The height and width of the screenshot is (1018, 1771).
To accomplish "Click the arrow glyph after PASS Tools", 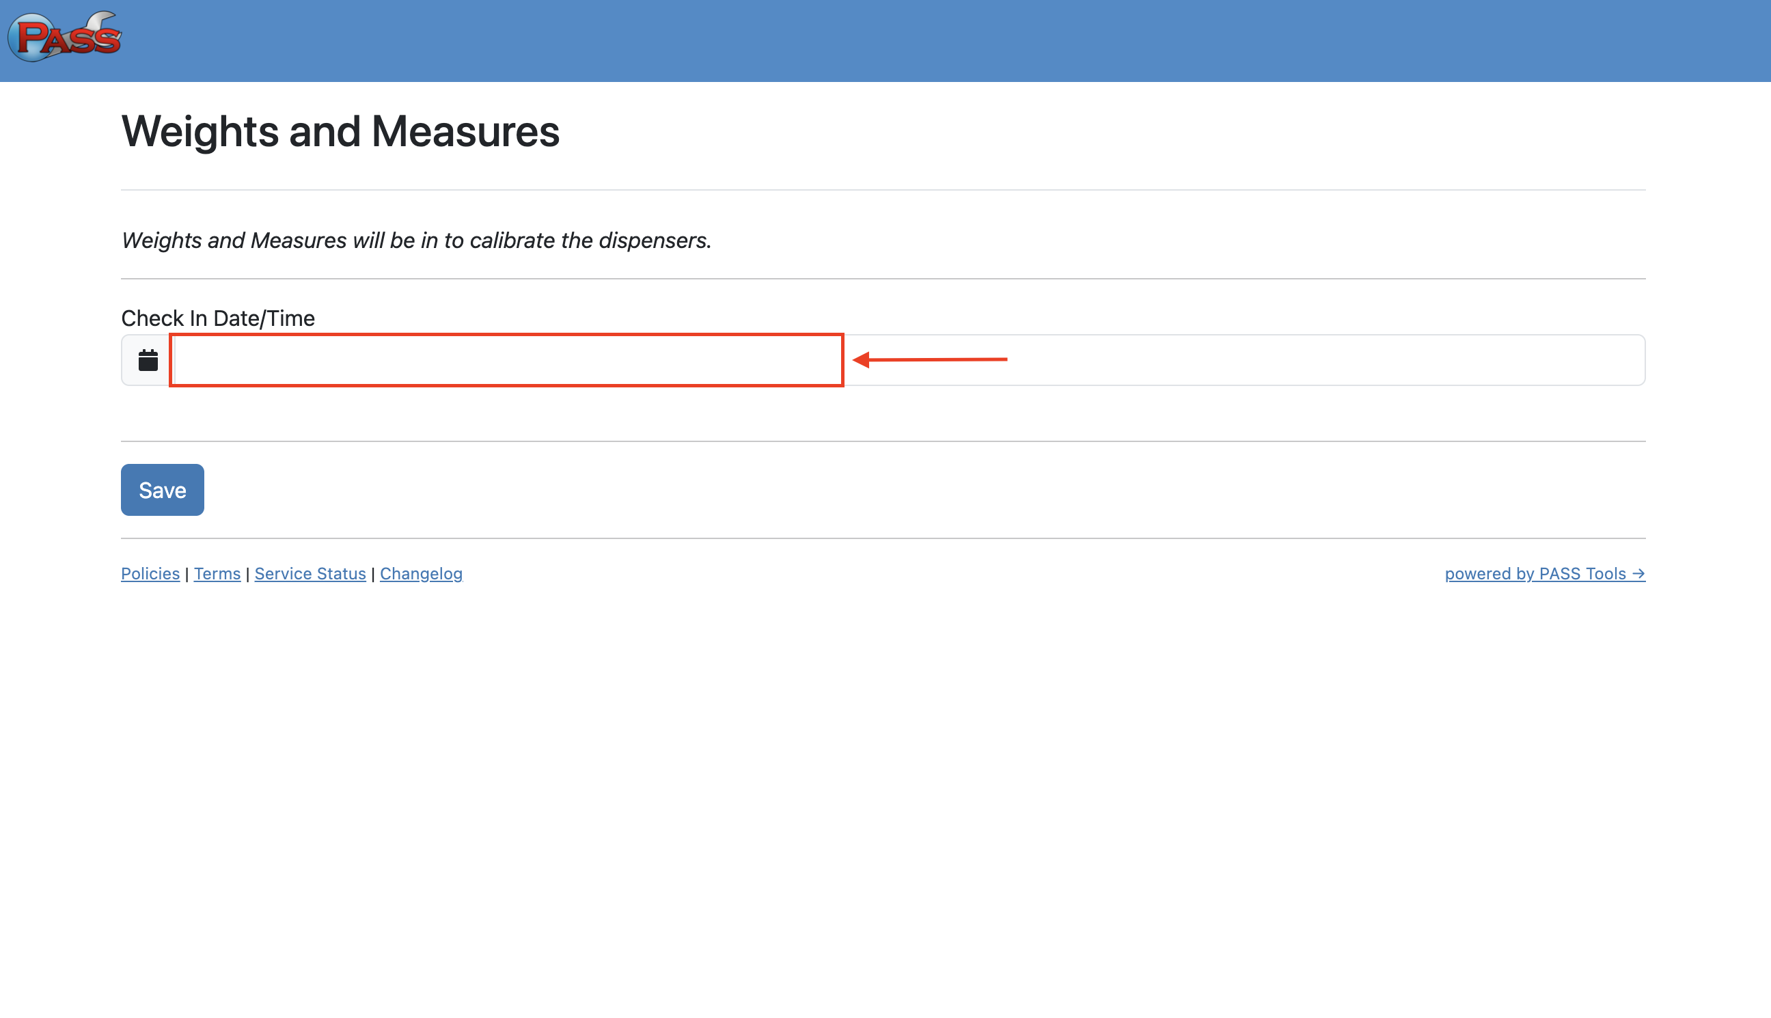I will click(1638, 574).
